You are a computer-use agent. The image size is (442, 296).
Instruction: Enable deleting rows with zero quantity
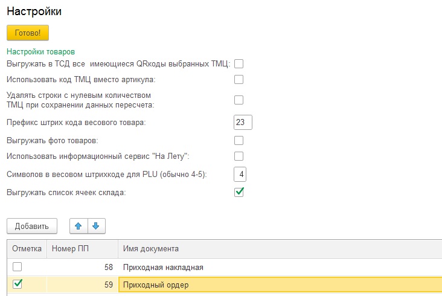click(239, 100)
